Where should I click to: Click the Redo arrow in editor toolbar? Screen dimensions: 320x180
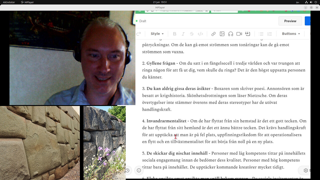138,34
